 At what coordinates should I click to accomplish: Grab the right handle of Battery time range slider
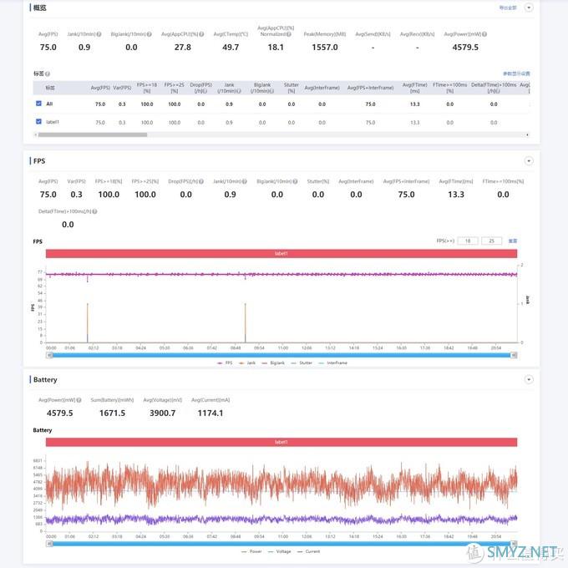pos(514,544)
